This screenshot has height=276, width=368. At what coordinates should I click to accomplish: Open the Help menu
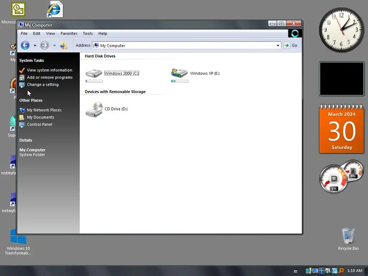102,33
